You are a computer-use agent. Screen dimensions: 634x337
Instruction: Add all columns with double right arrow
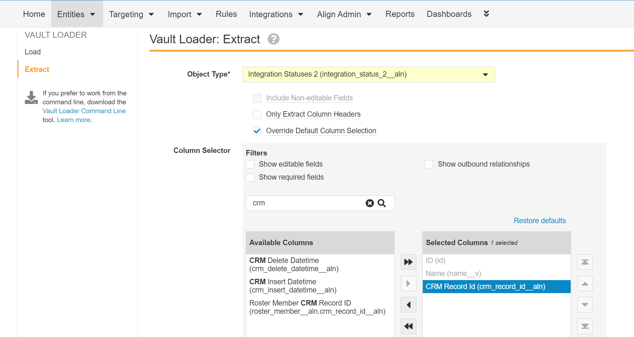[408, 262]
